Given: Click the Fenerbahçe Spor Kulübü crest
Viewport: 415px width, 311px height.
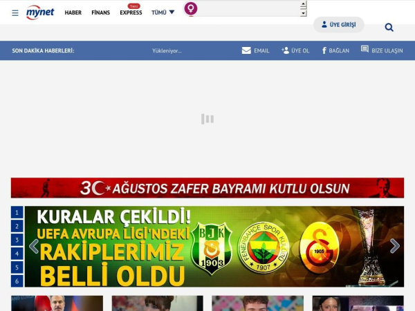Looking at the screenshot, I should 264,247.
